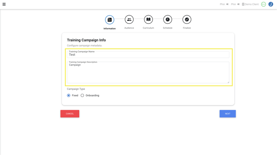
Task: Click the chevrons after first Phin breadcrumb
Action: [x=227, y=4]
